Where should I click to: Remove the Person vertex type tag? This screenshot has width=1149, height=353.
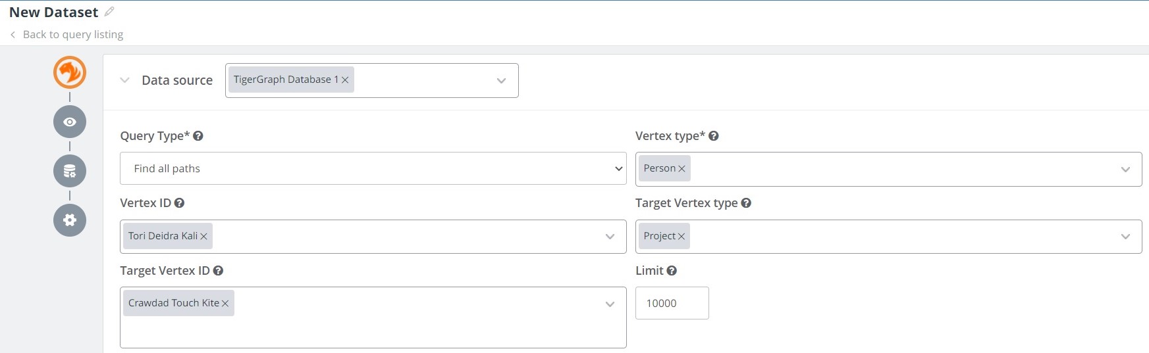pyautogui.click(x=681, y=169)
